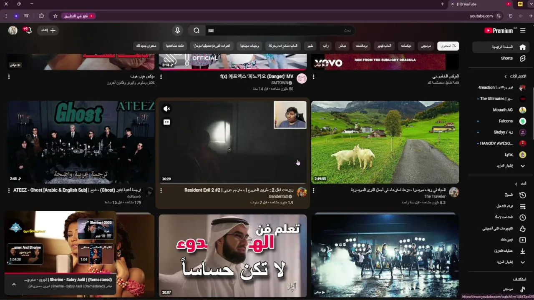The image size is (534, 300).
Task: Play the Swiss countryside goats thumbnail
Action: (x=385, y=142)
